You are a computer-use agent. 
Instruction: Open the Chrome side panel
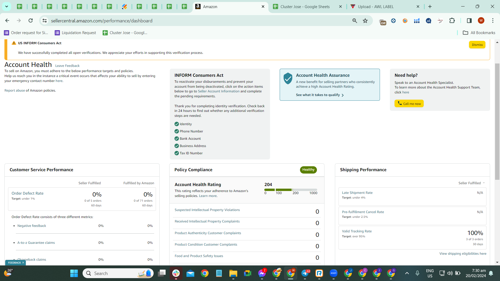tap(469, 21)
